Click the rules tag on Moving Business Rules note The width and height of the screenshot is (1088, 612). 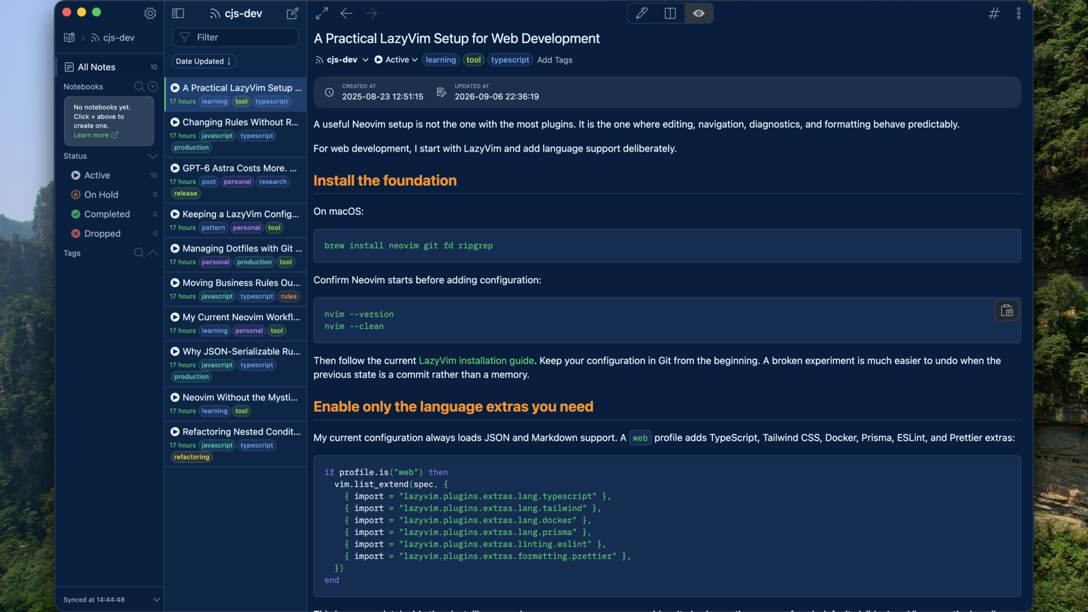coord(288,296)
